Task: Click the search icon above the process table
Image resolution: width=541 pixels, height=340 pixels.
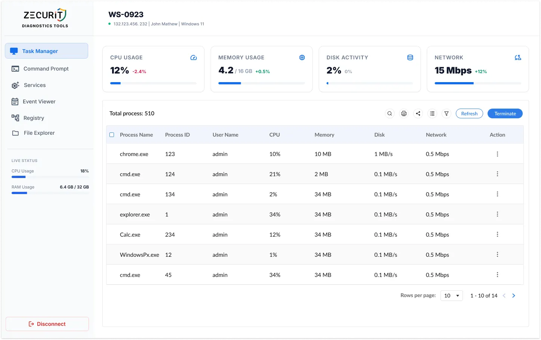Action: click(390, 113)
